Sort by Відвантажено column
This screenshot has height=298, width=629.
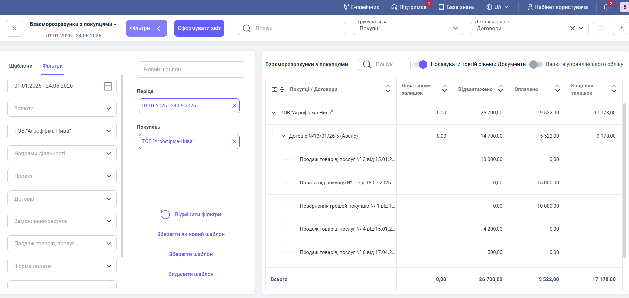(501, 88)
